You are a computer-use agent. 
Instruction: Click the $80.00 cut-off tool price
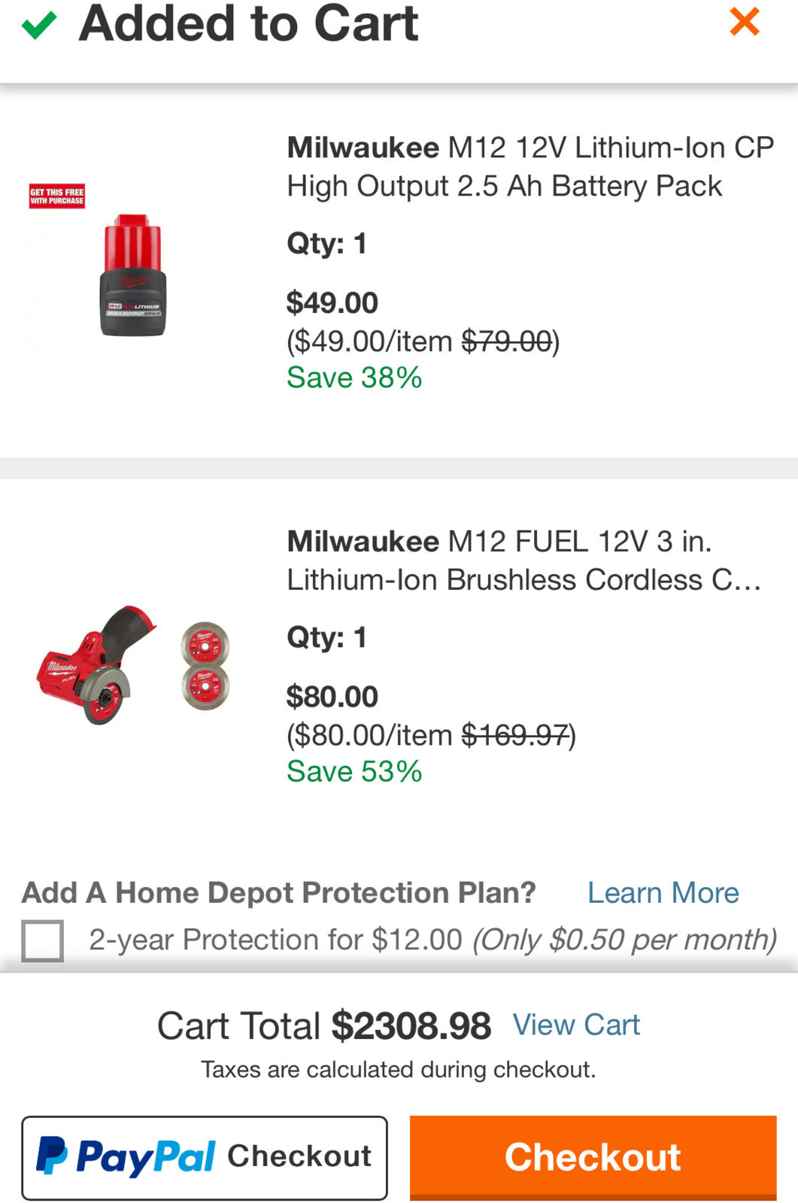point(332,697)
